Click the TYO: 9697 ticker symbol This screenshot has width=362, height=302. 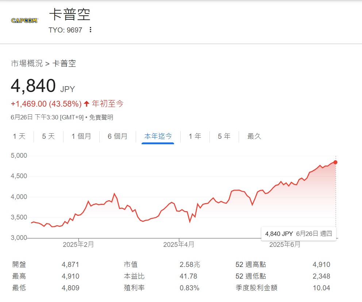coord(65,30)
